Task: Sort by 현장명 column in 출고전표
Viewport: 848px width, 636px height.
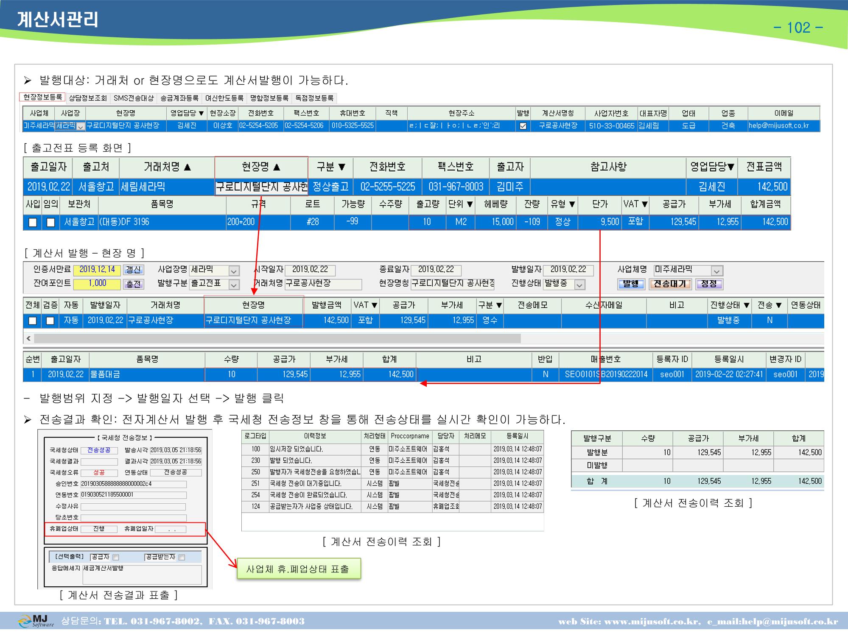Action: coord(261,167)
